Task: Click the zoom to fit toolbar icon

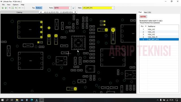Action: 12,8
